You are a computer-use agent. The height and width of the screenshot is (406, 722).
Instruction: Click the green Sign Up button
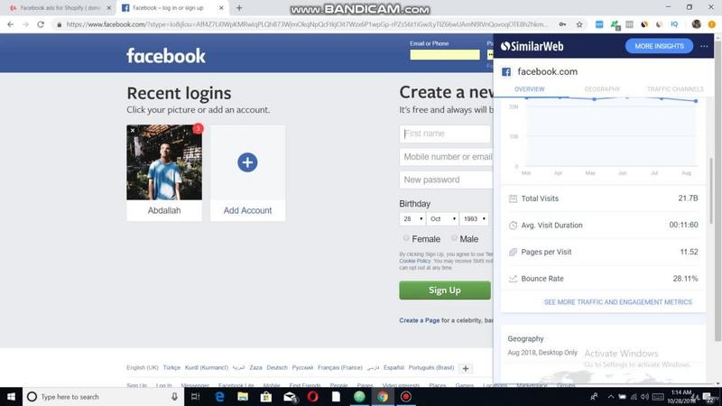coord(445,291)
